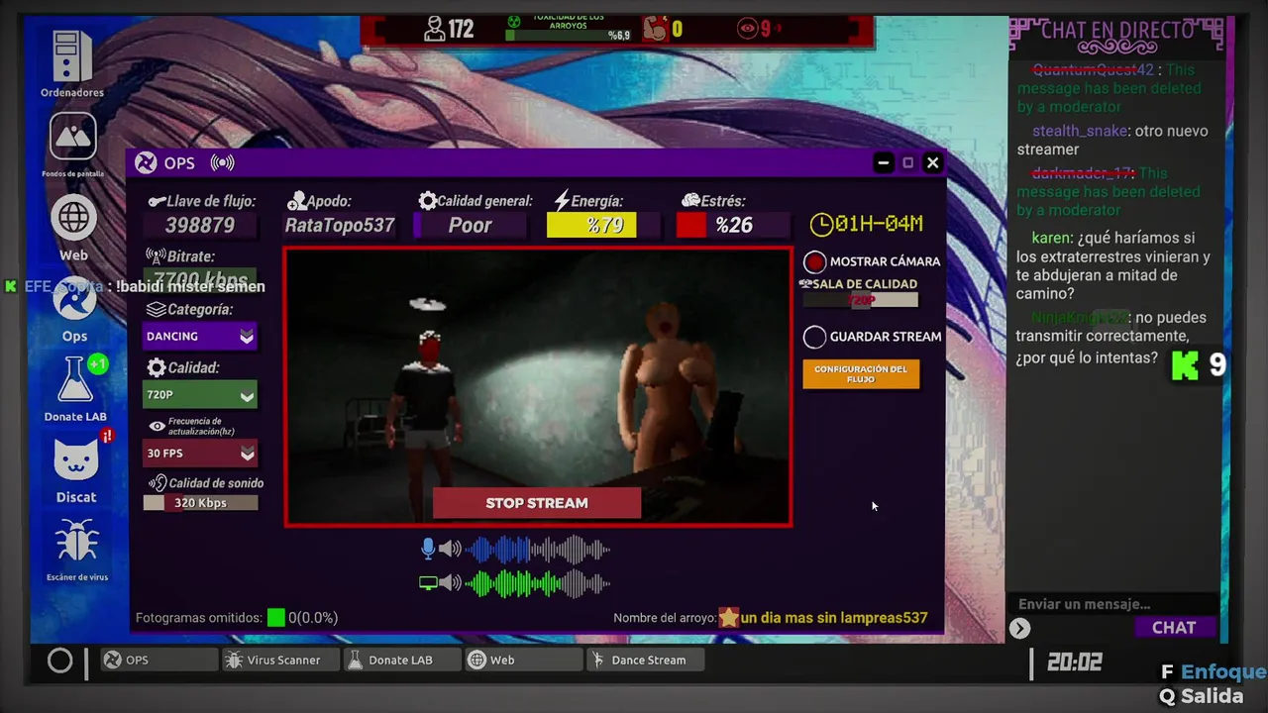The height and width of the screenshot is (713, 1268).
Task: Click the viewers count icon at top
Action: [x=434, y=29]
